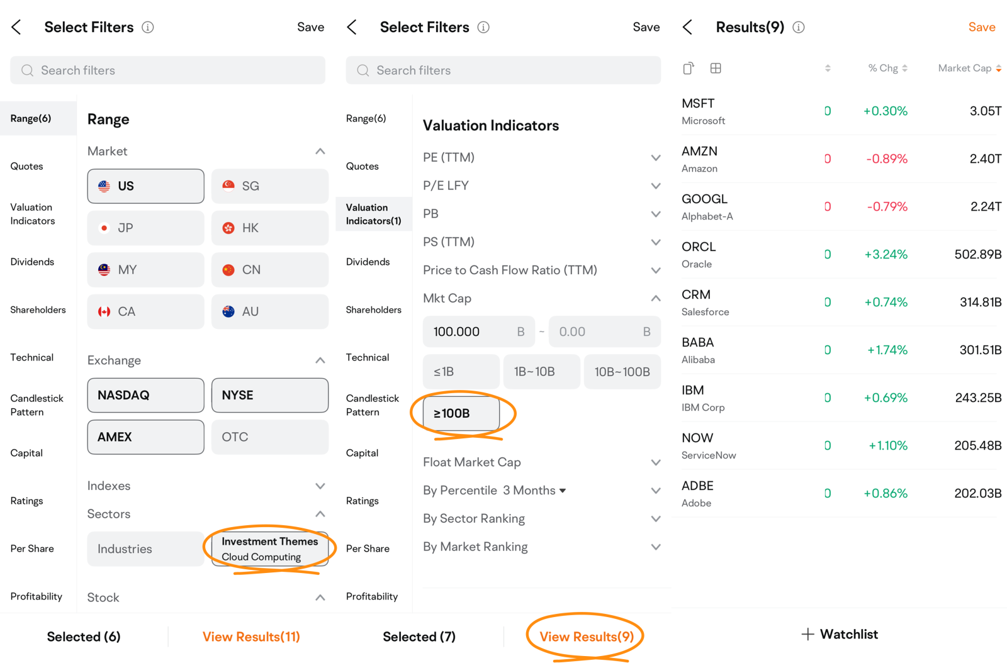Collapse the Exchange section
The height and width of the screenshot is (668, 1007).
[320, 360]
